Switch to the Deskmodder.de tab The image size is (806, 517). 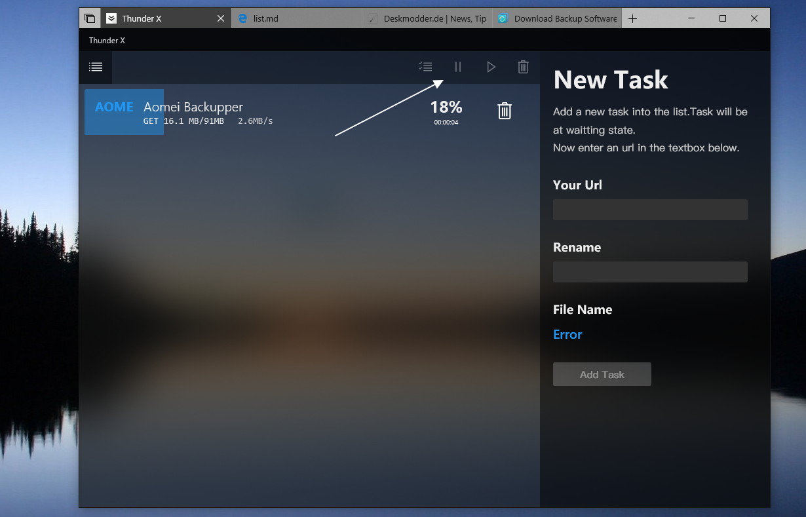click(427, 18)
